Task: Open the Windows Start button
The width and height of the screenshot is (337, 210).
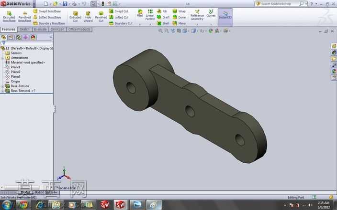Action: point(7,205)
